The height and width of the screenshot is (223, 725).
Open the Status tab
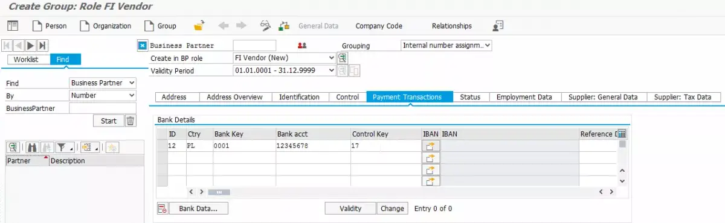(470, 97)
